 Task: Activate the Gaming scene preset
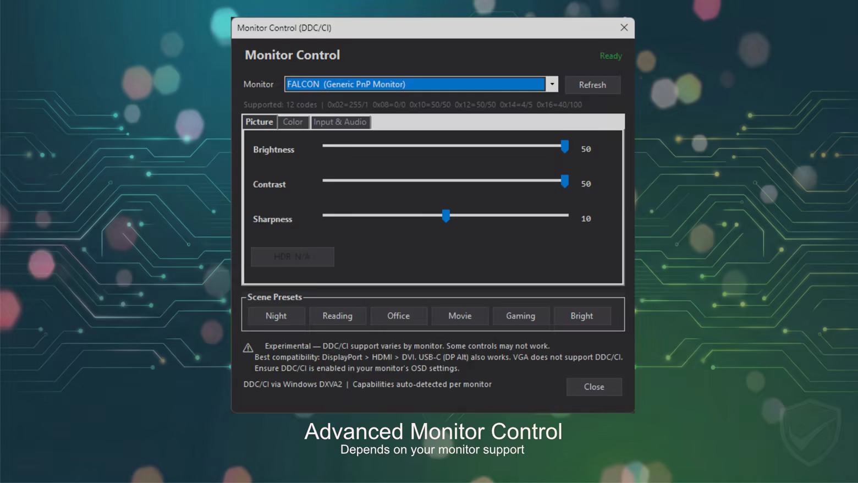pos(520,316)
